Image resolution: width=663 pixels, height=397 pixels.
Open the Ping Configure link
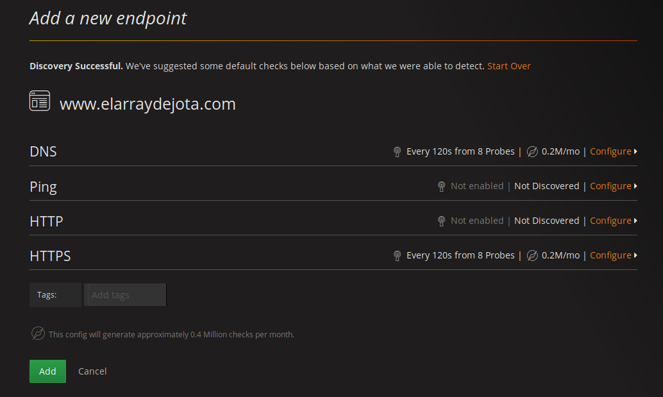610,186
